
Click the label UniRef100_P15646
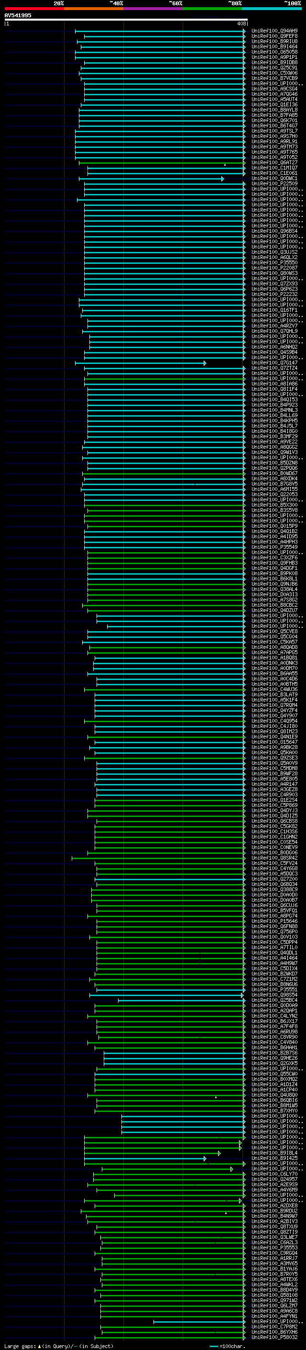point(274,921)
